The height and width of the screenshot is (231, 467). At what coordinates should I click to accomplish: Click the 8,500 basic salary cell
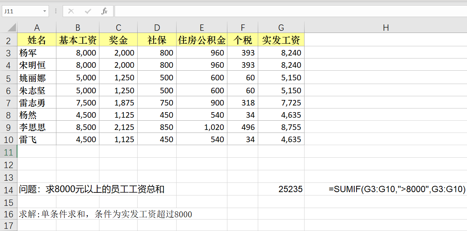(x=78, y=127)
